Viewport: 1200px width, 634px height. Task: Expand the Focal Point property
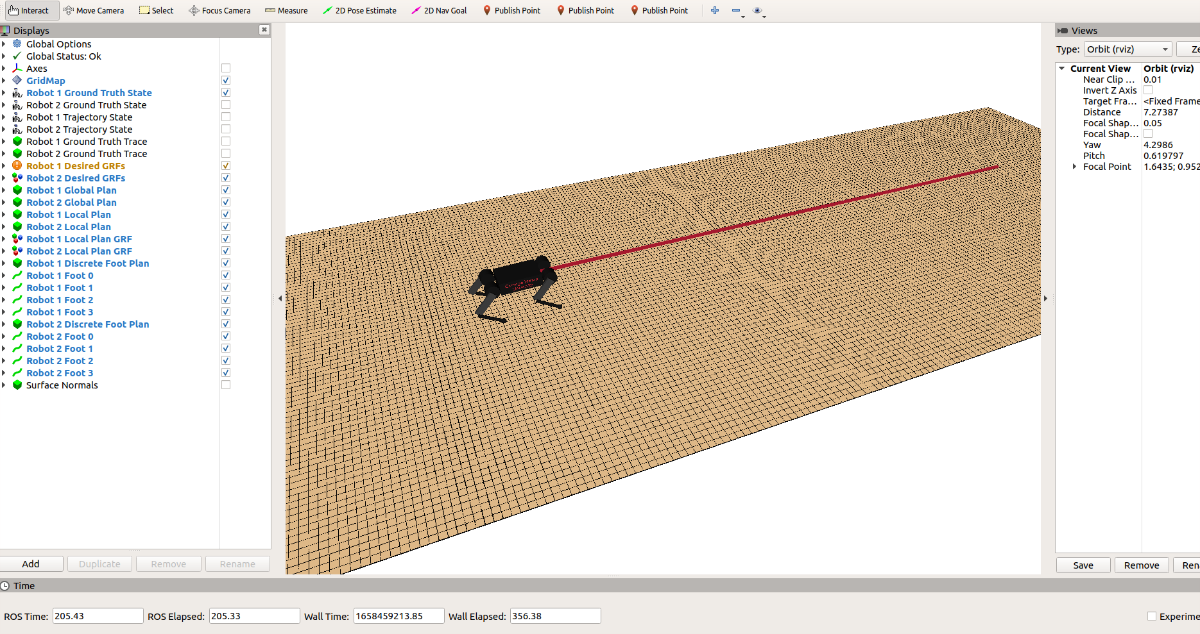tap(1074, 167)
